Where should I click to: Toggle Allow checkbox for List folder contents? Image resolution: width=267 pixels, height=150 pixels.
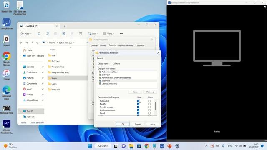pos(138,110)
